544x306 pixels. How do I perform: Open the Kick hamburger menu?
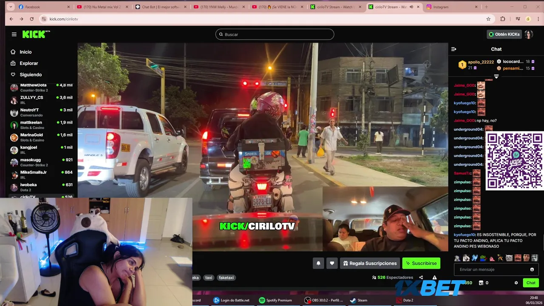(x=14, y=34)
